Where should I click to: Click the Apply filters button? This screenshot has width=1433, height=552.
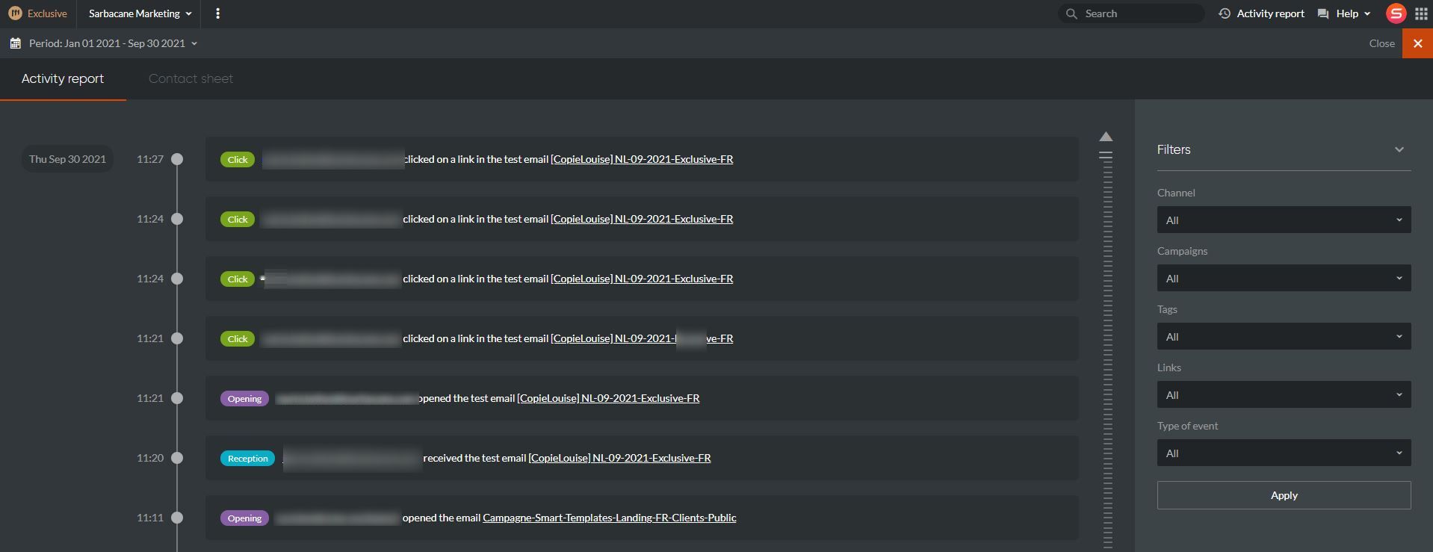(1284, 495)
